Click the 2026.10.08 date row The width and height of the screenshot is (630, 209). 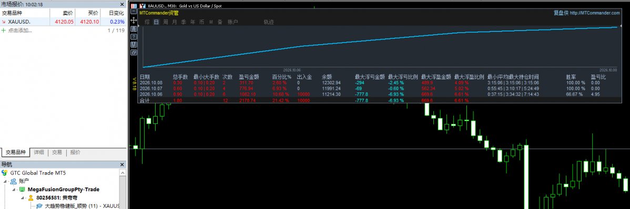tap(151, 82)
